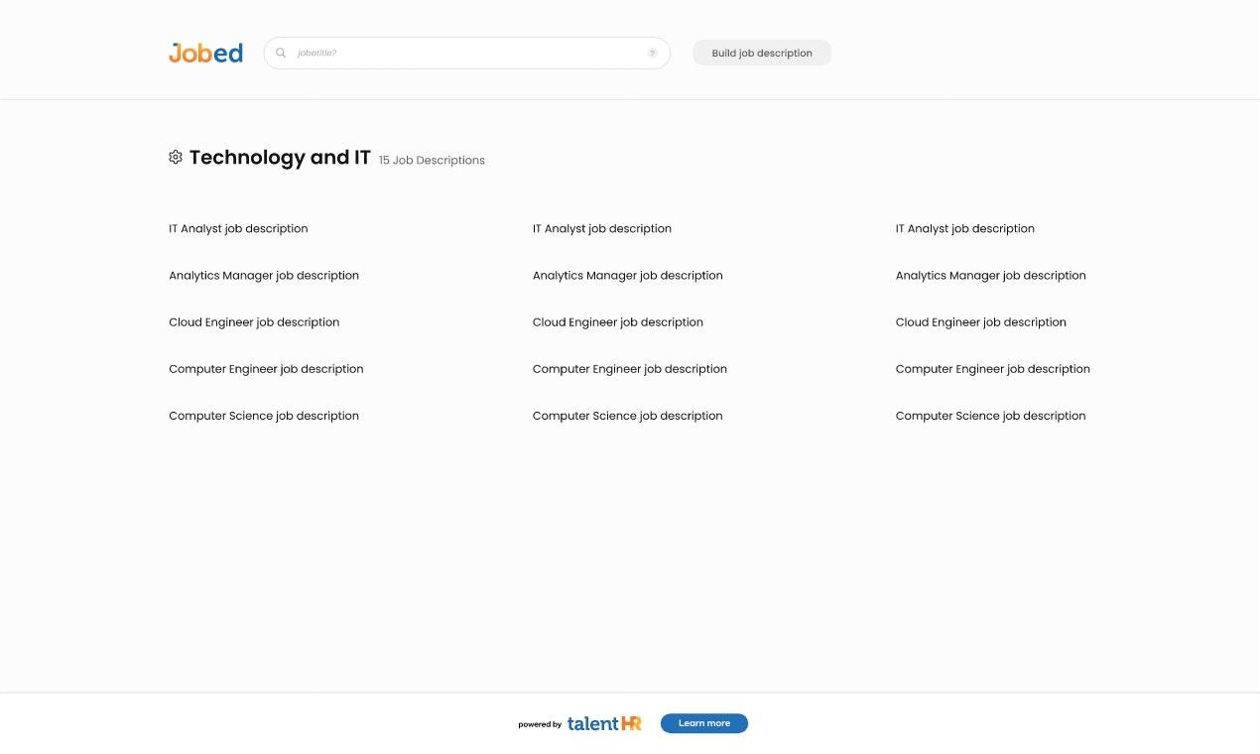Image resolution: width=1260 pixels, height=754 pixels.
Task: Select Computer Engineer link in middle column
Action: point(629,369)
